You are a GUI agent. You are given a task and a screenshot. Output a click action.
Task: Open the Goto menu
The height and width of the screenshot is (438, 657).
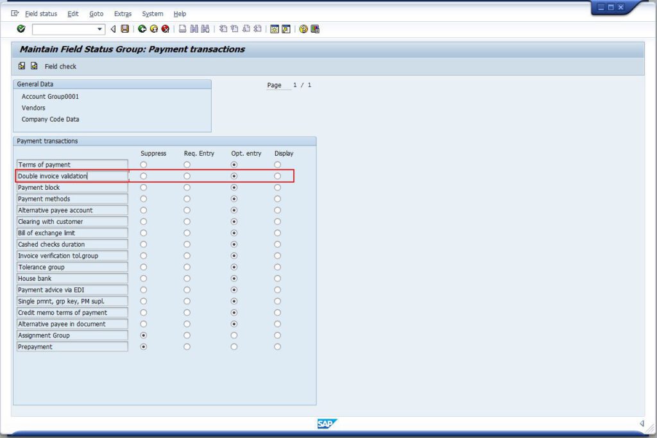96,13
